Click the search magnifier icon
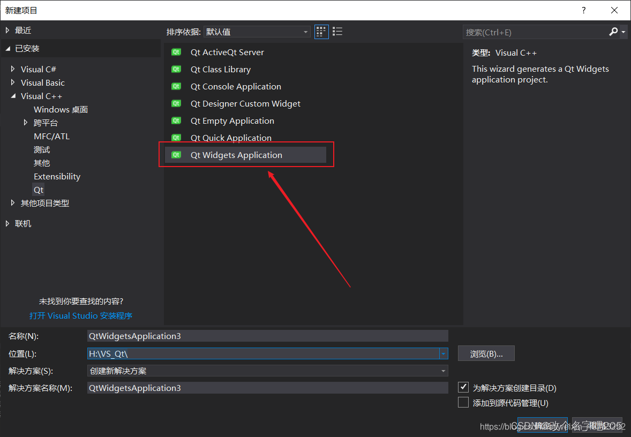The image size is (631, 437). (x=613, y=32)
